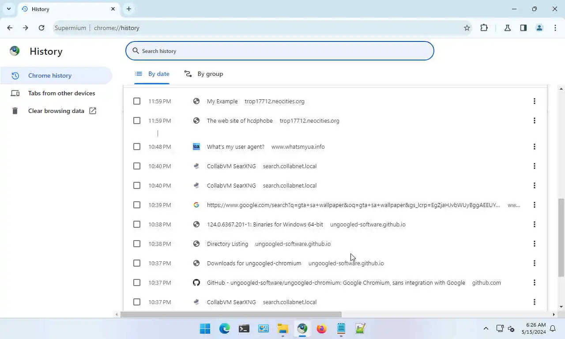Tick the checkbox for the Google search URL entry
The image size is (565, 339).
click(137, 205)
